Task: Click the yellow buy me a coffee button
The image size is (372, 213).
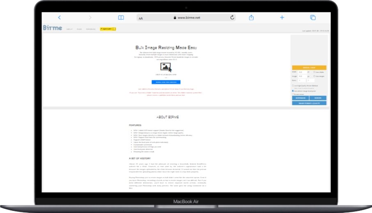Action: click(x=108, y=29)
